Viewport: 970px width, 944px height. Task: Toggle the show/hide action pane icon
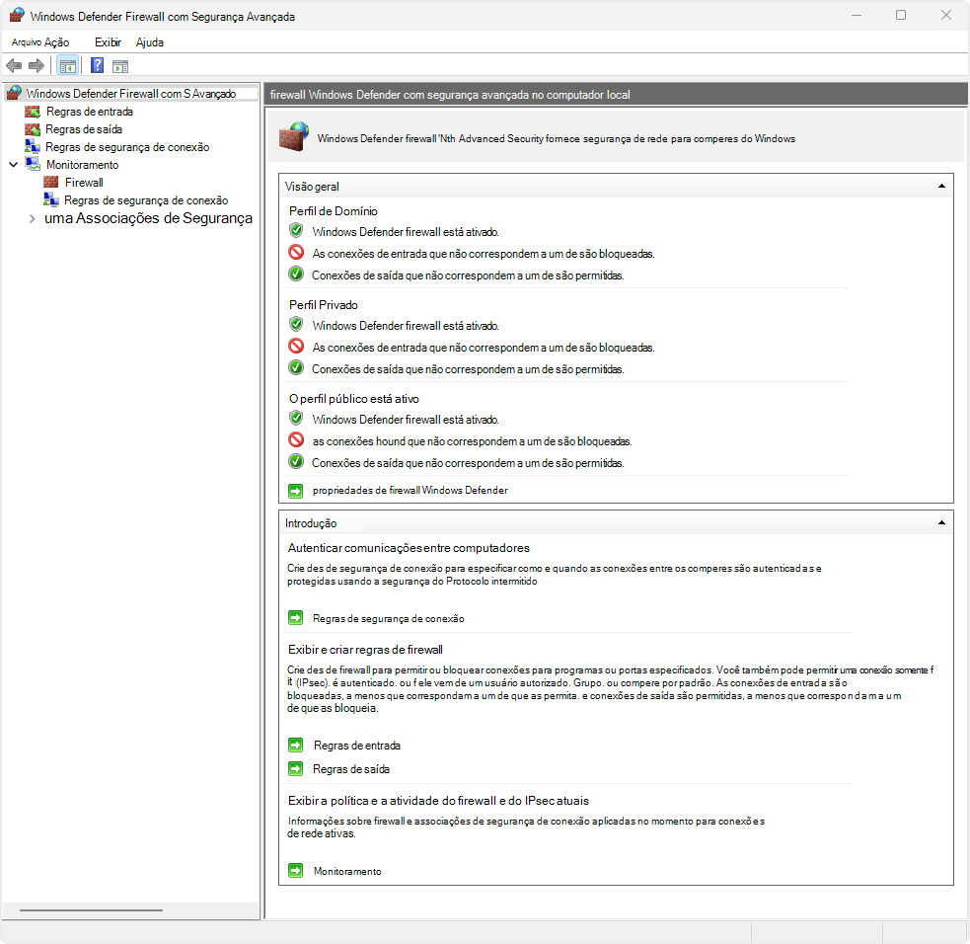120,66
